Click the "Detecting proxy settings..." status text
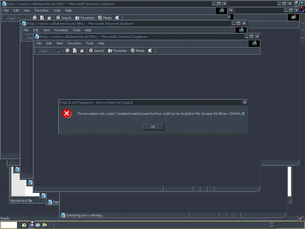The height and width of the screenshot is (229, 305). pyautogui.click(x=85, y=215)
